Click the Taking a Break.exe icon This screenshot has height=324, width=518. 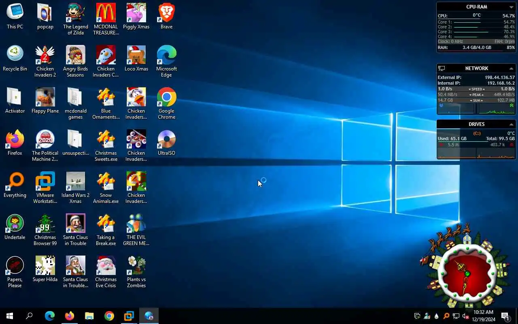pos(106,230)
